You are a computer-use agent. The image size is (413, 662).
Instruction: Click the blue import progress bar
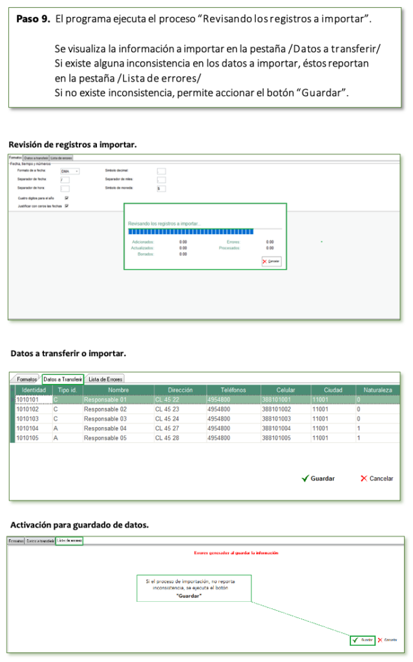(x=191, y=231)
